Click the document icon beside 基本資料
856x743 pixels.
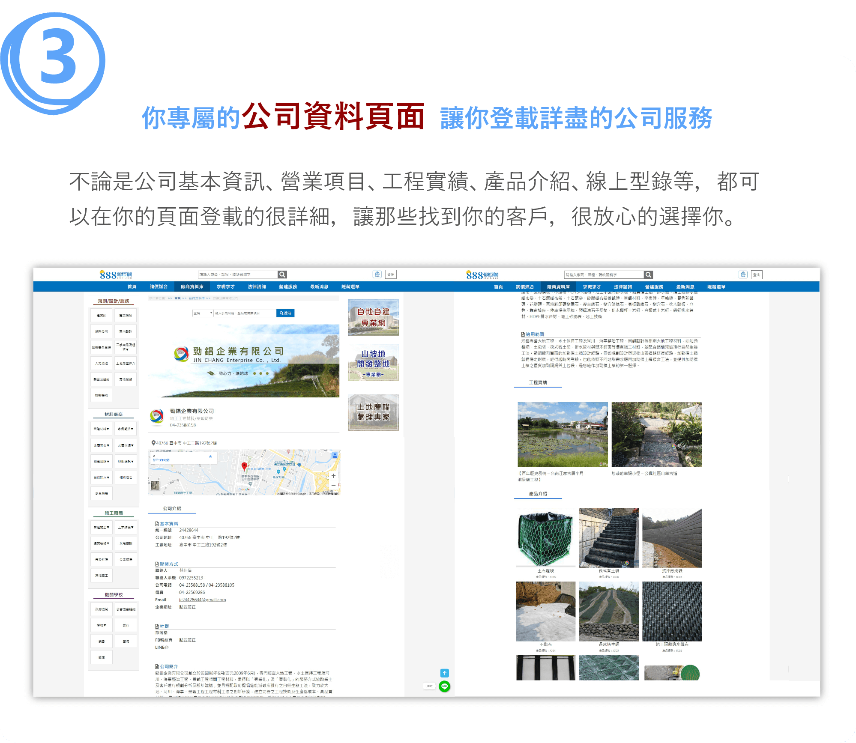157,524
